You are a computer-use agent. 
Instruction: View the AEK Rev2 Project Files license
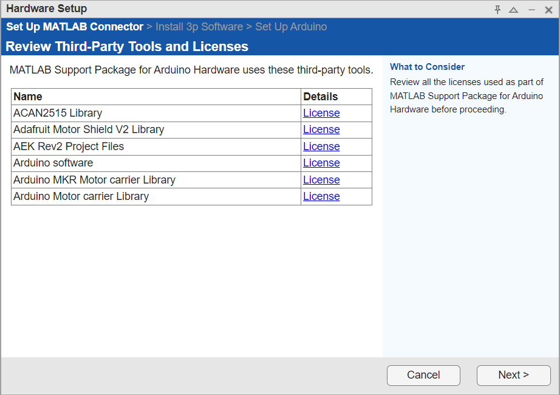pyautogui.click(x=321, y=146)
